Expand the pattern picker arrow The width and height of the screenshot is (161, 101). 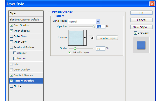(x=85, y=38)
